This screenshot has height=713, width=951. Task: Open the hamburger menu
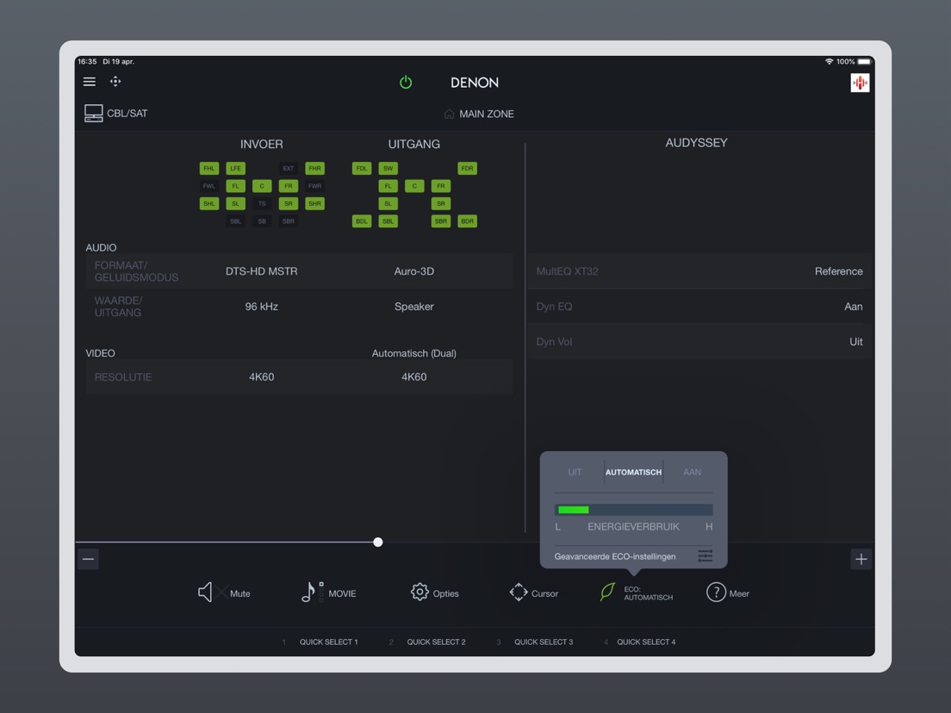(90, 81)
